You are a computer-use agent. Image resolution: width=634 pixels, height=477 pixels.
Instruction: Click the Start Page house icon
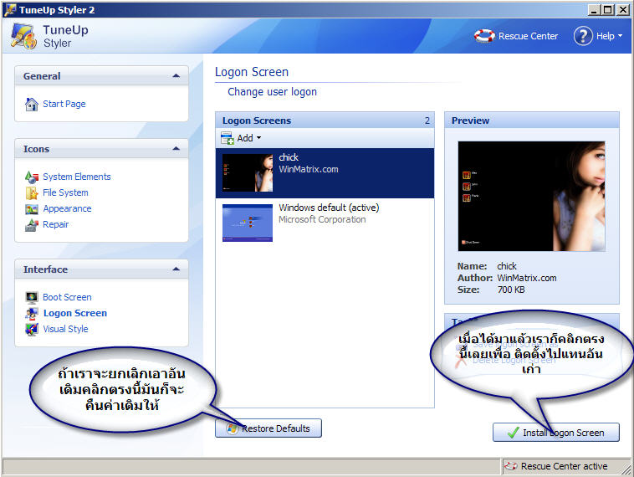coord(32,105)
